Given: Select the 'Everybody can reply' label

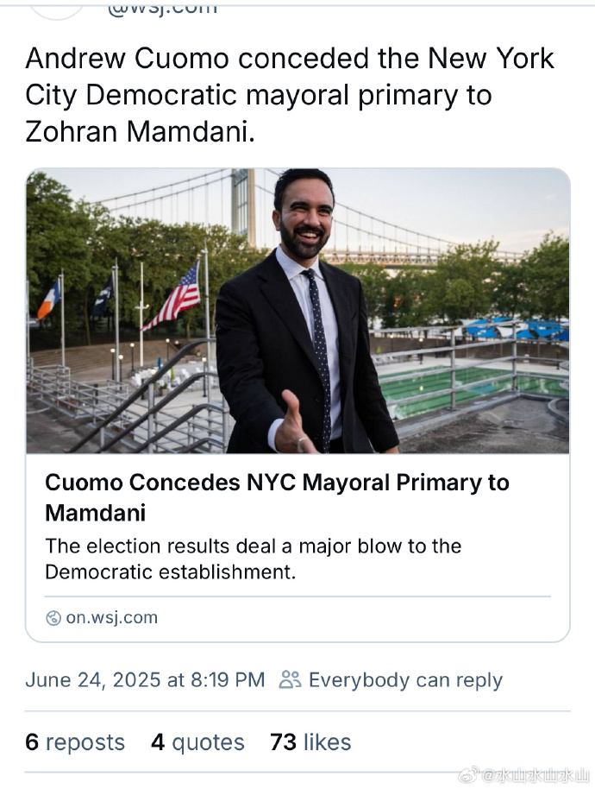Looking at the screenshot, I should (405, 679).
